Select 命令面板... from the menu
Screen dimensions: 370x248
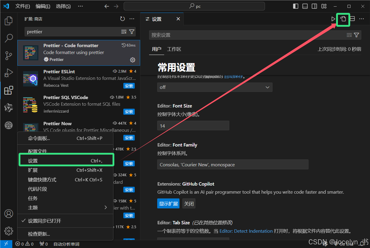click(x=65, y=138)
